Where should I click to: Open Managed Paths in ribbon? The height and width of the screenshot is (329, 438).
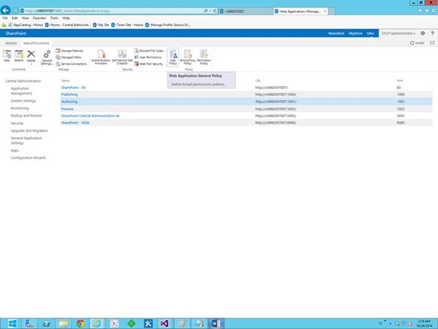coord(68,58)
